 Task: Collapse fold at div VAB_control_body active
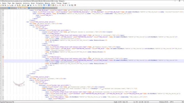coord(3,22)
